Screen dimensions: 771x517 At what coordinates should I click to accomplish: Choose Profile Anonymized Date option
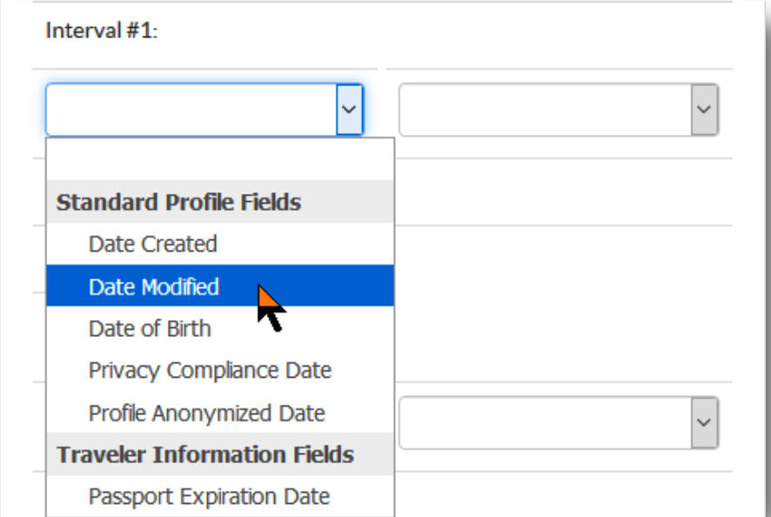[x=220, y=413]
